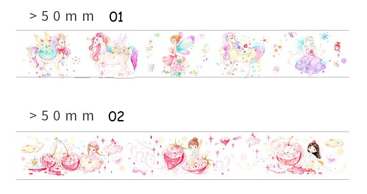
Task: Click the pink-maned pegasus with flower garland
Action: (x=113, y=54)
